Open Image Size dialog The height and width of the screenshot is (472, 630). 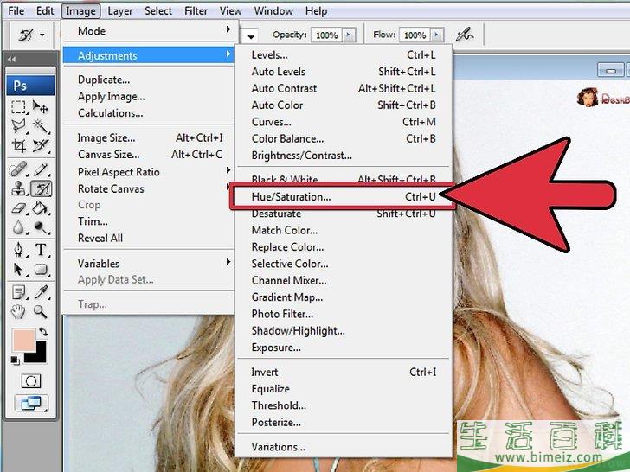pos(149,137)
